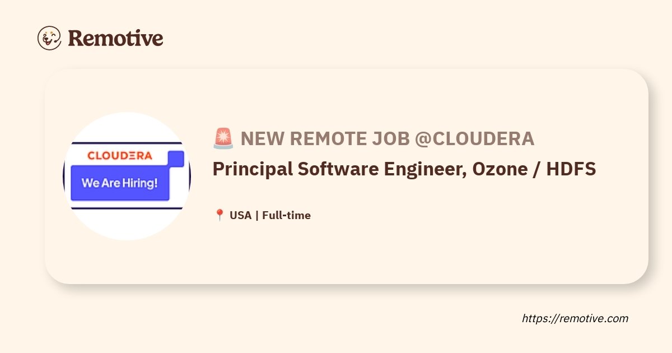Image resolution: width=672 pixels, height=353 pixels.
Task: Click the @CLOUDERA mention in the heading
Action: coord(474,138)
